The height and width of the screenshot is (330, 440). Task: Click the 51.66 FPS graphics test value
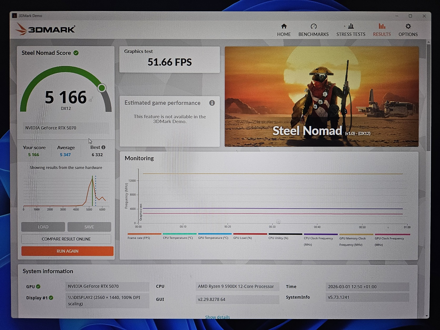170,62
